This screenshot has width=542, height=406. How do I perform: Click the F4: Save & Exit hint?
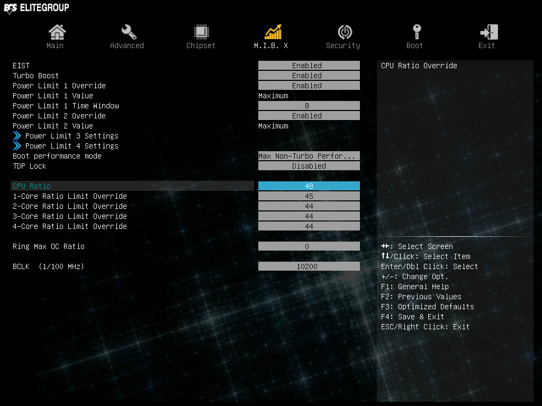coord(412,317)
